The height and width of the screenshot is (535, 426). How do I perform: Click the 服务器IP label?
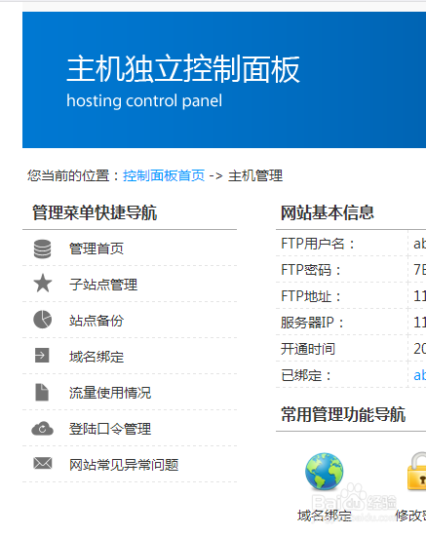point(312,323)
